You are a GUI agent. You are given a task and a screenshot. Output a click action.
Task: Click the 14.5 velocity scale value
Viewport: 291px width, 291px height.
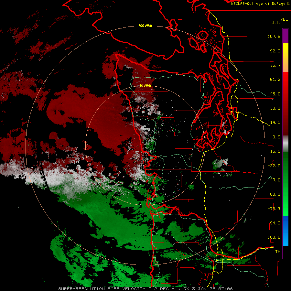(275, 123)
